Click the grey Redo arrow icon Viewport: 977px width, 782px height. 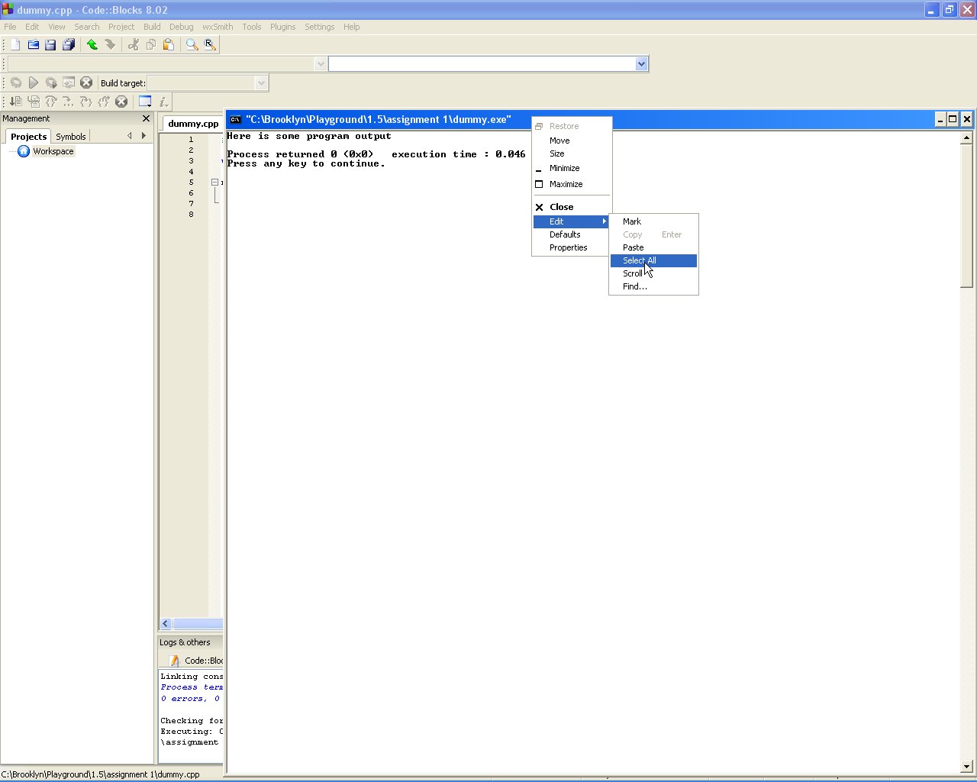click(x=110, y=45)
